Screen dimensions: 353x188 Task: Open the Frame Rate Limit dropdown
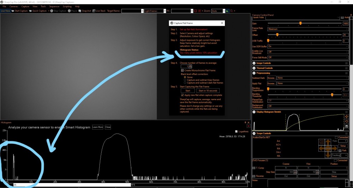[x=308, y=29]
